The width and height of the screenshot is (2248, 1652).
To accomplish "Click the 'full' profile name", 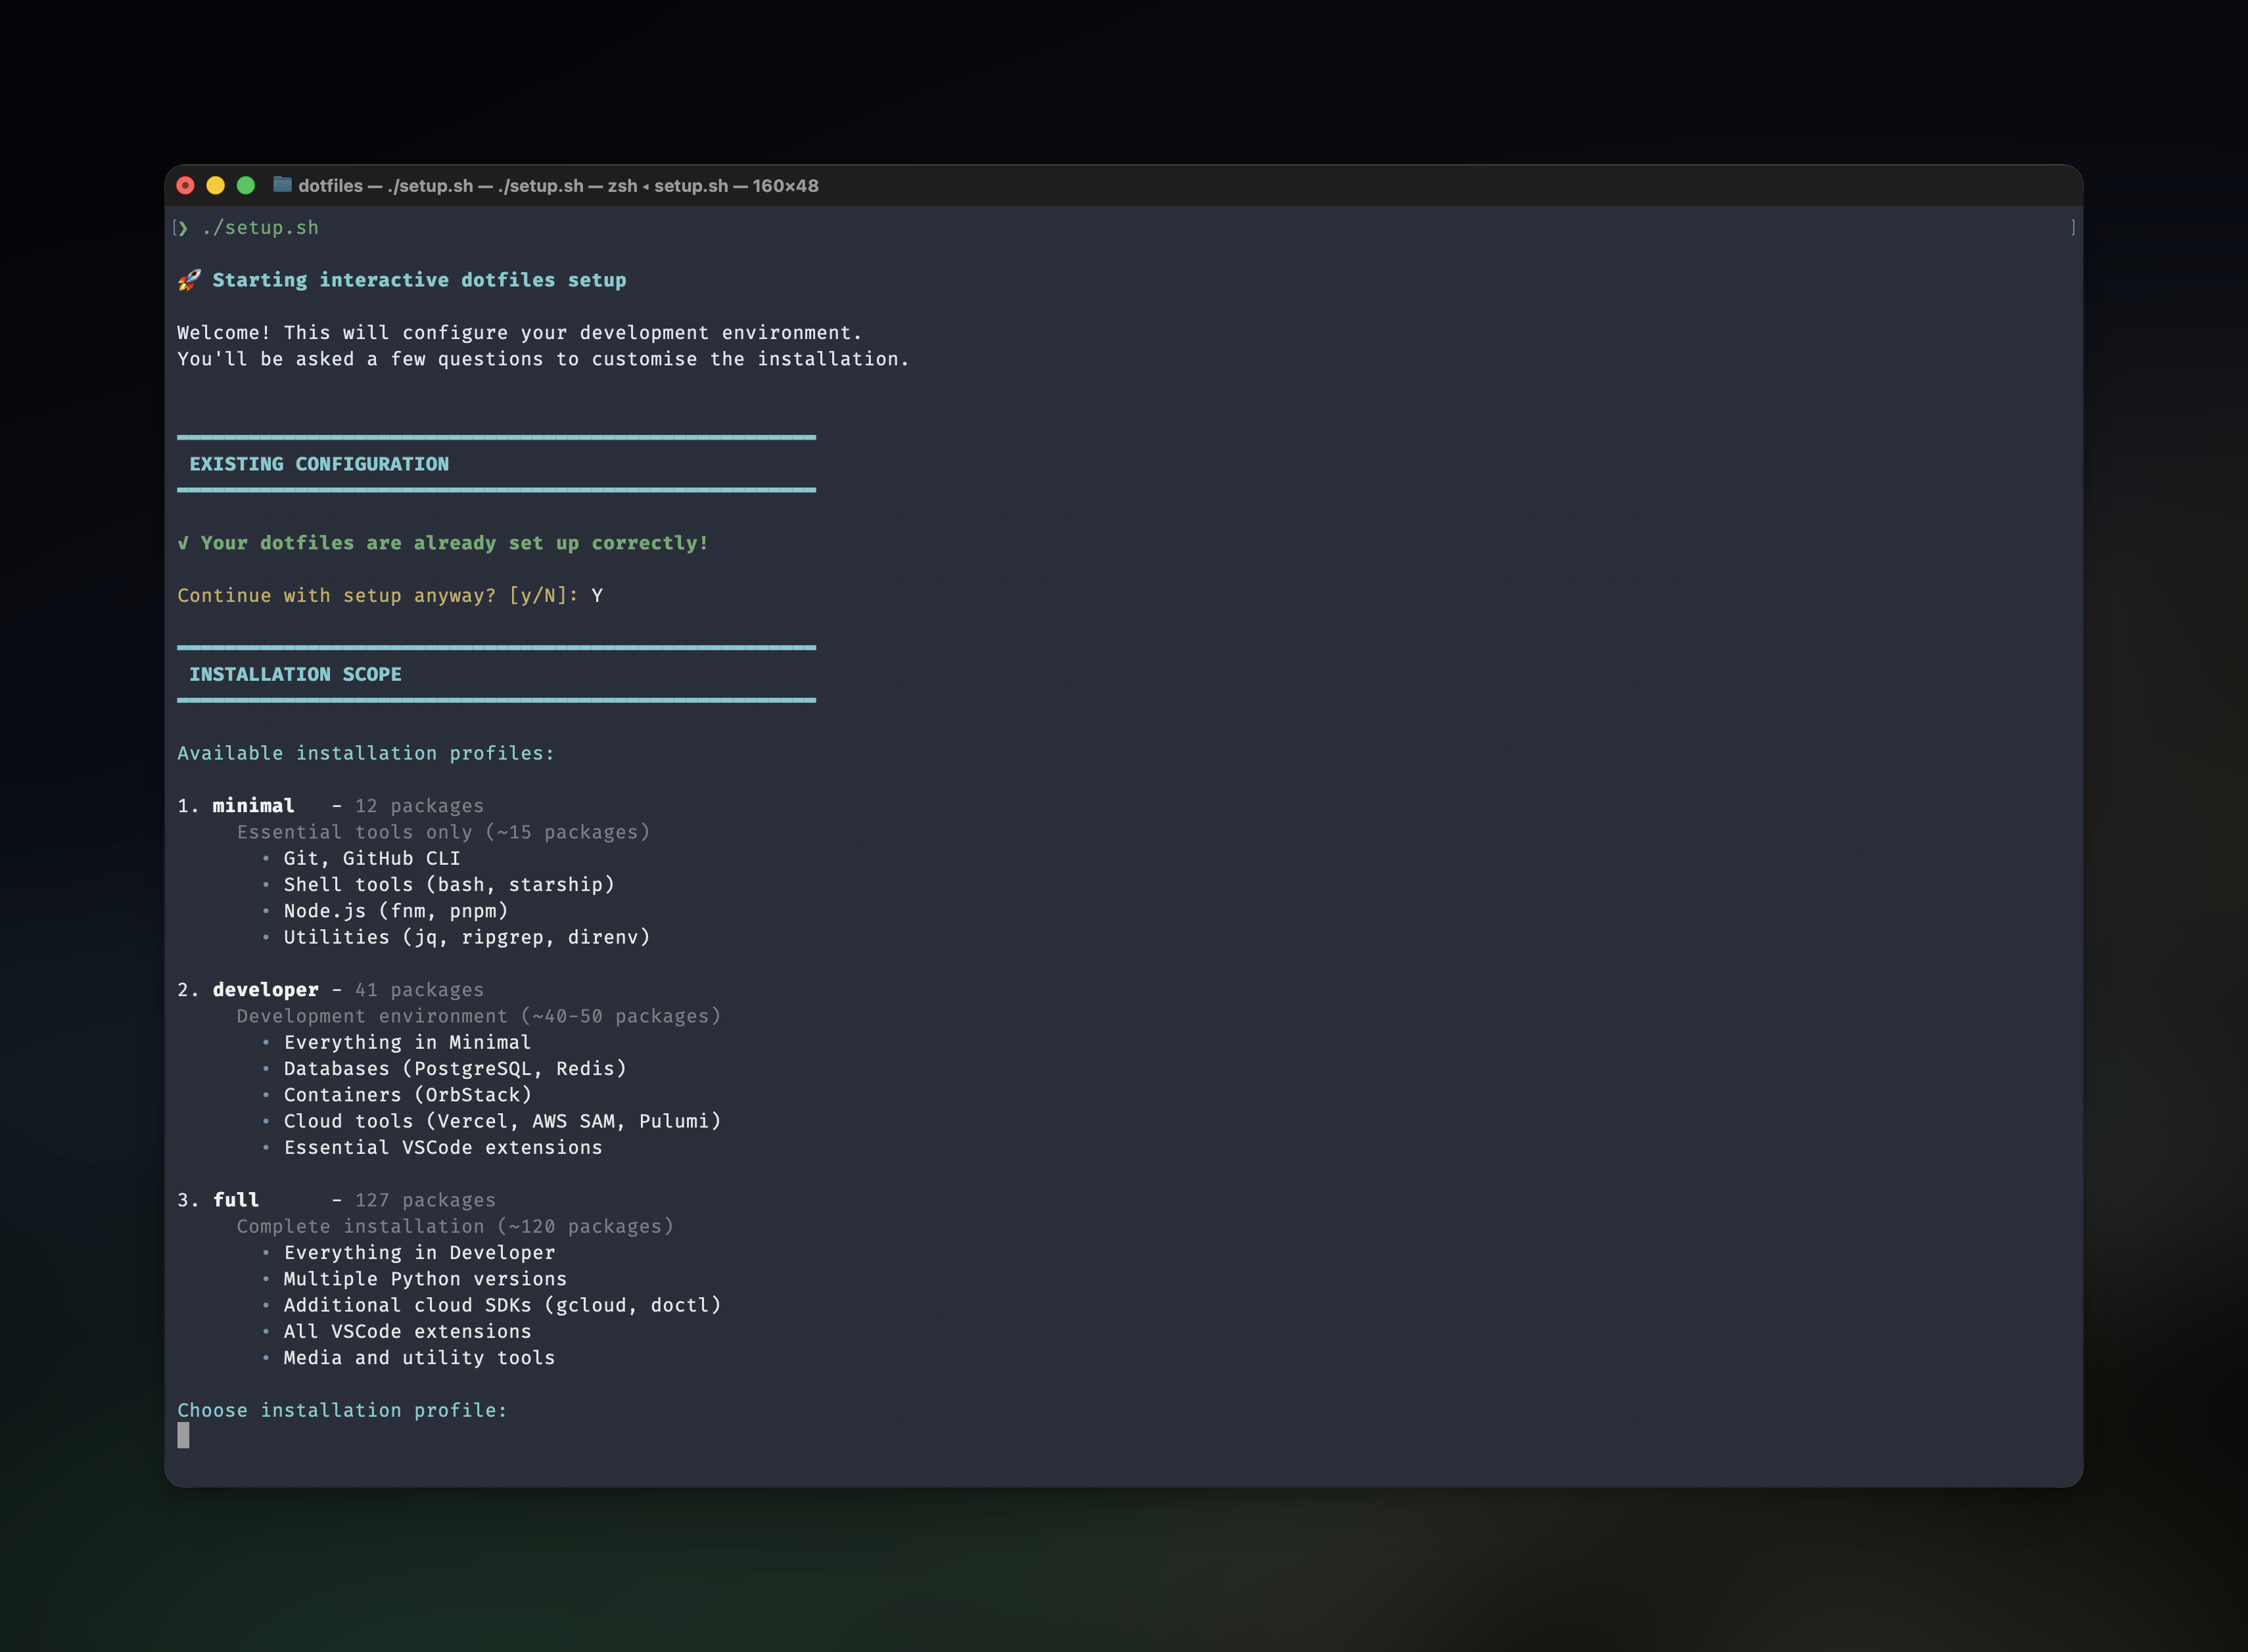I will point(236,1200).
